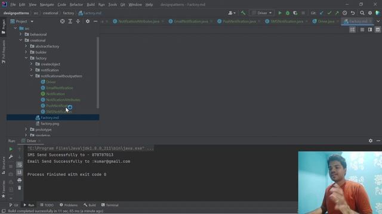
Task: Hide the Project tool window
Action: pyautogui.click(x=95, y=21)
